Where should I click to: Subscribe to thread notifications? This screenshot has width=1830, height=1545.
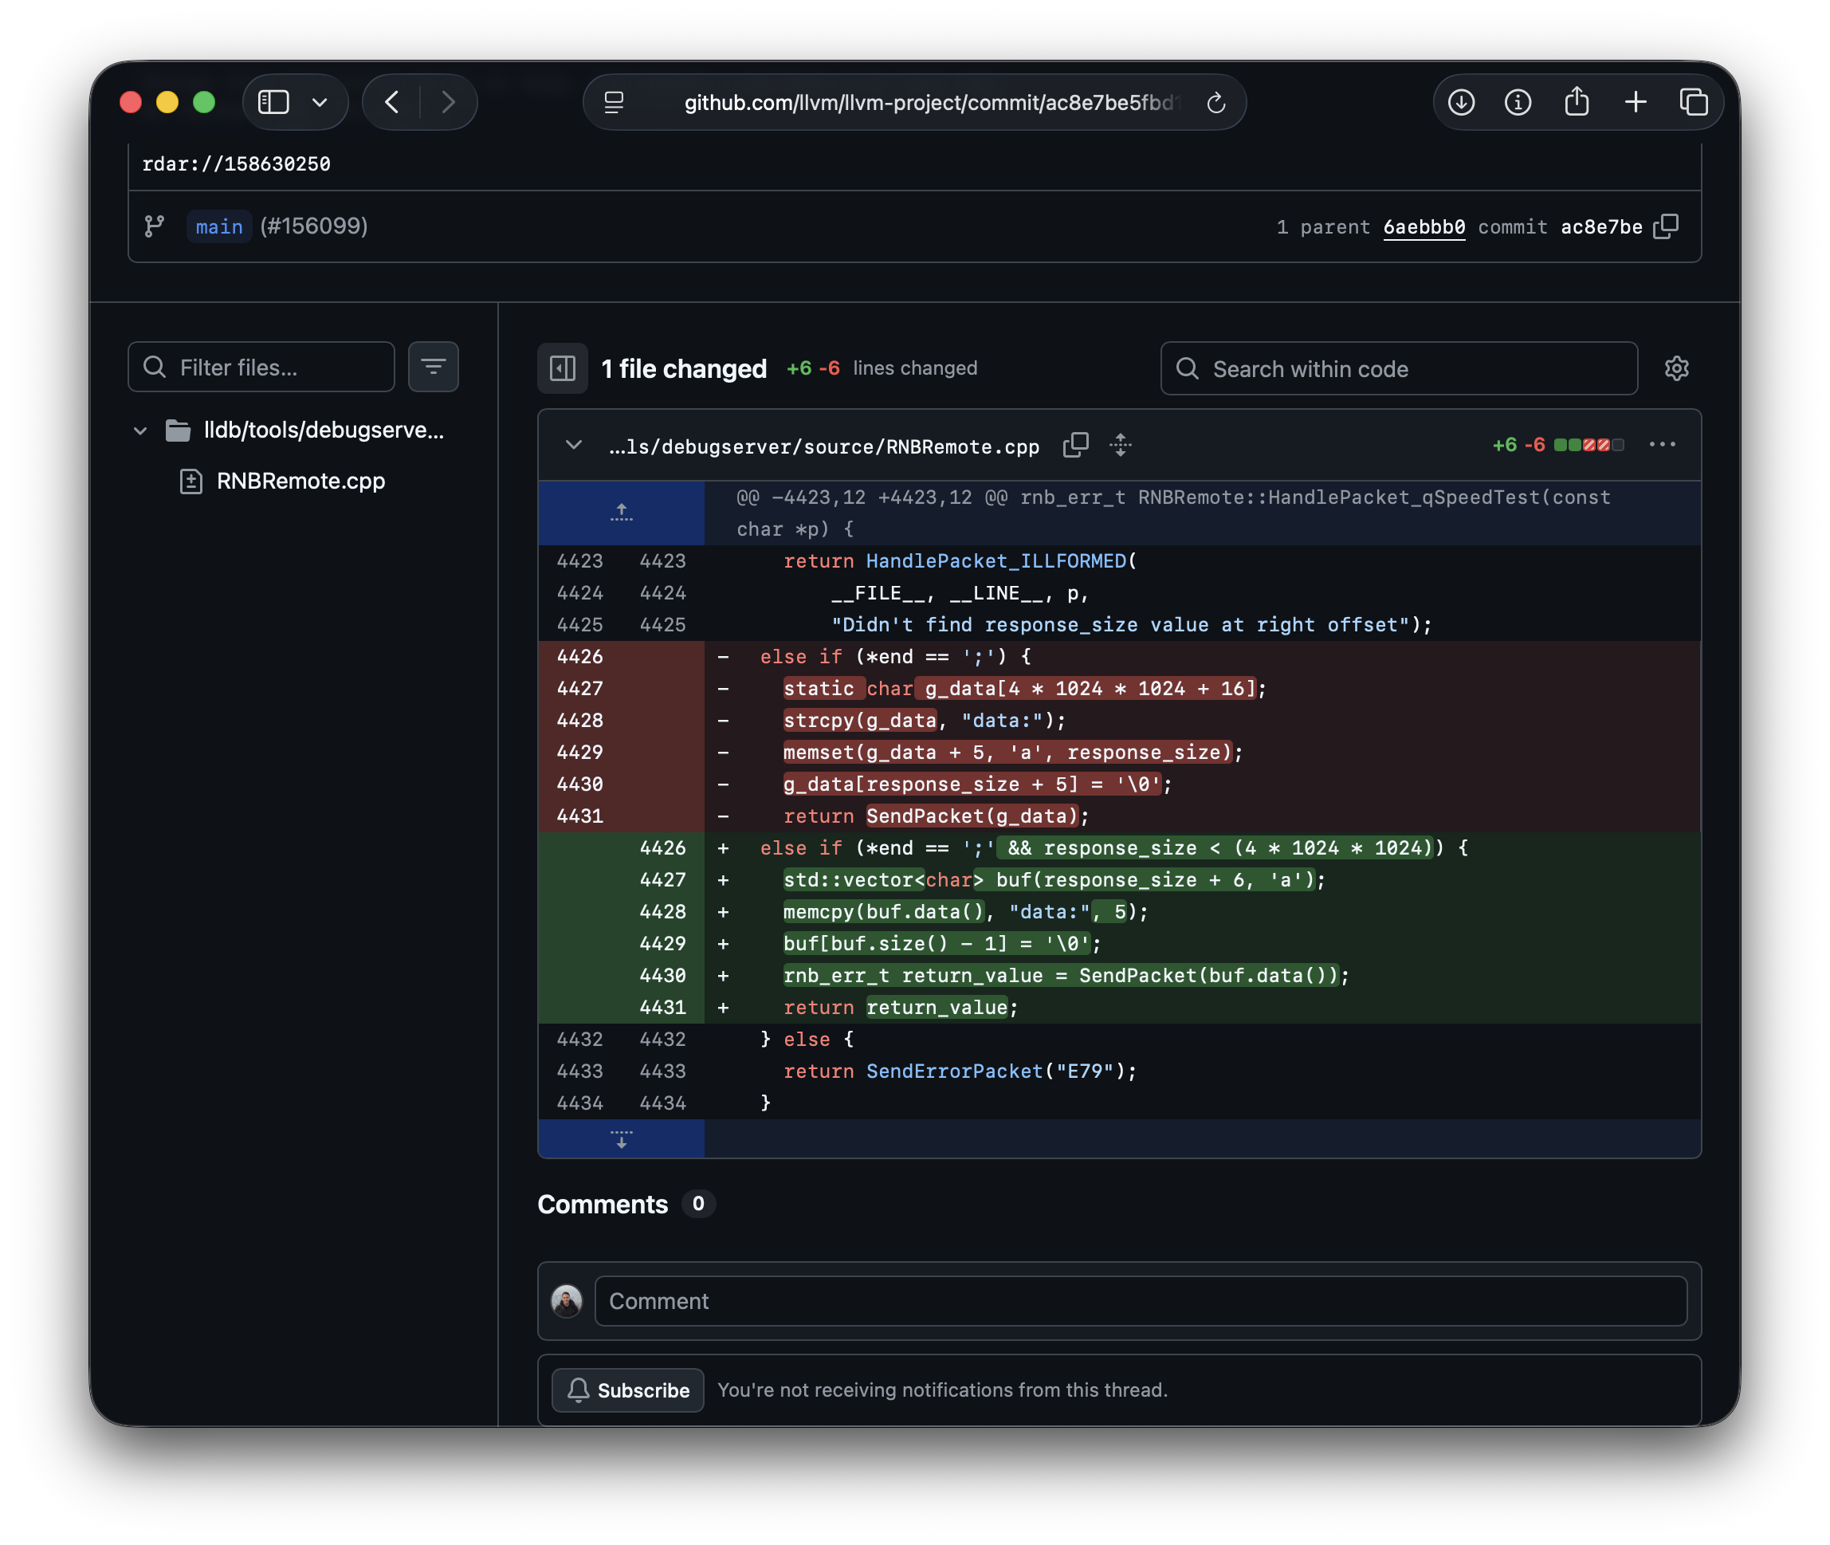(628, 1390)
